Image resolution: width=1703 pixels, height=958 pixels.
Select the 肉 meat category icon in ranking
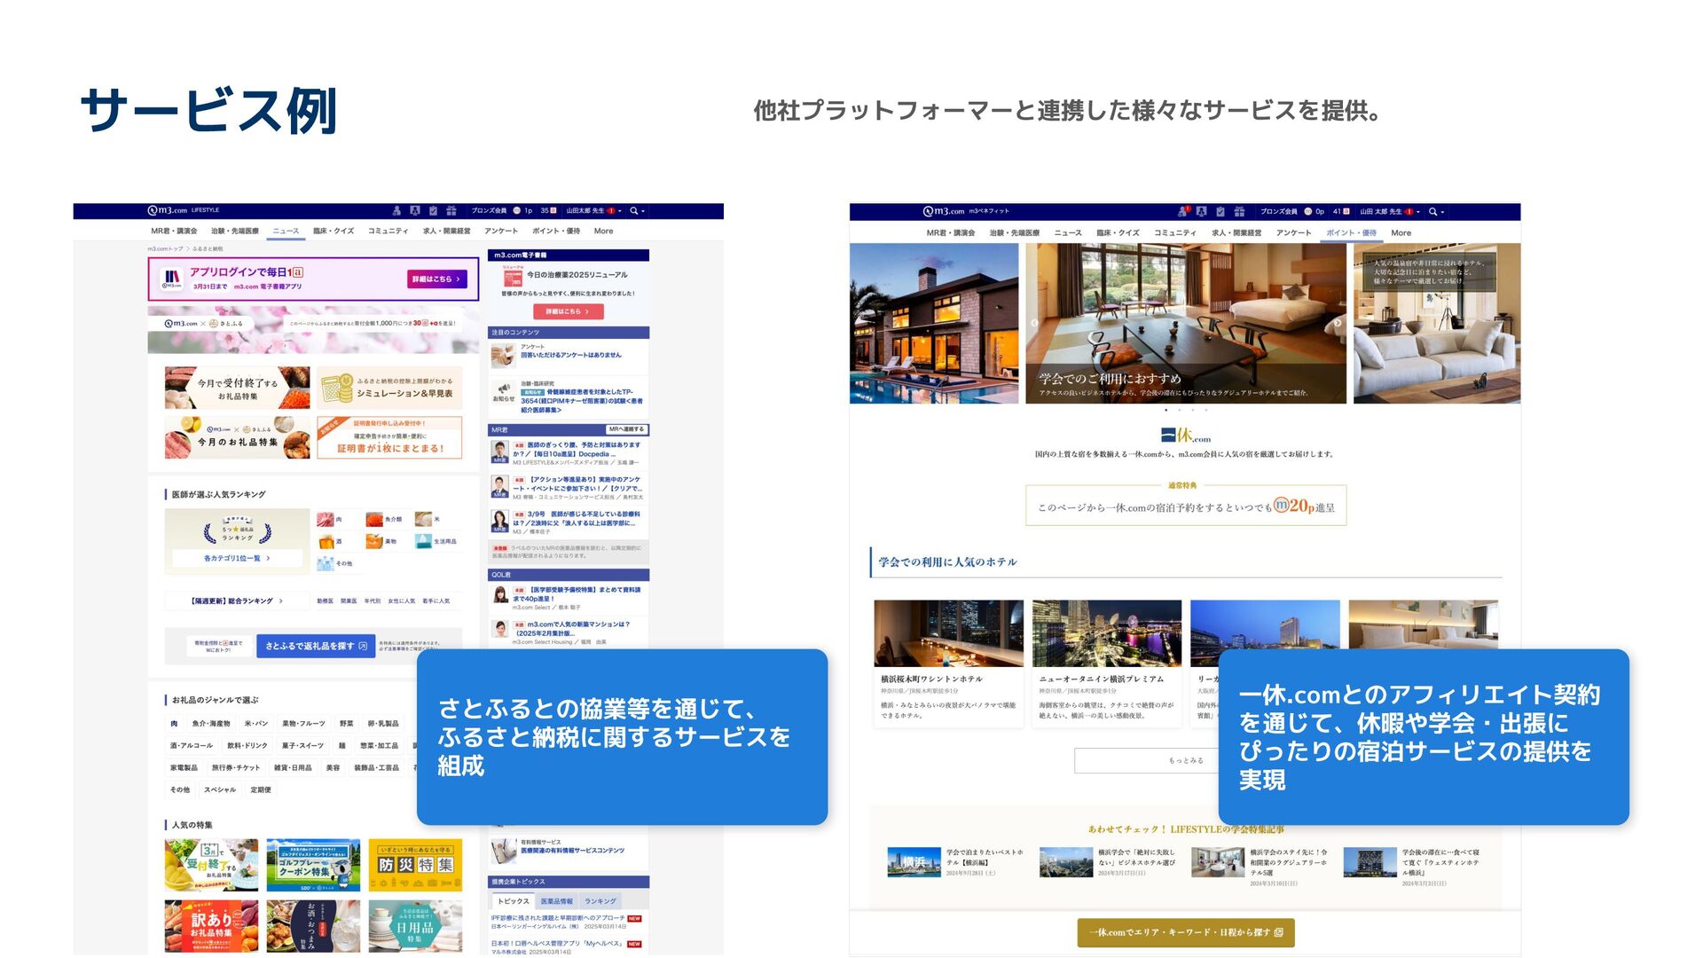tap(326, 519)
